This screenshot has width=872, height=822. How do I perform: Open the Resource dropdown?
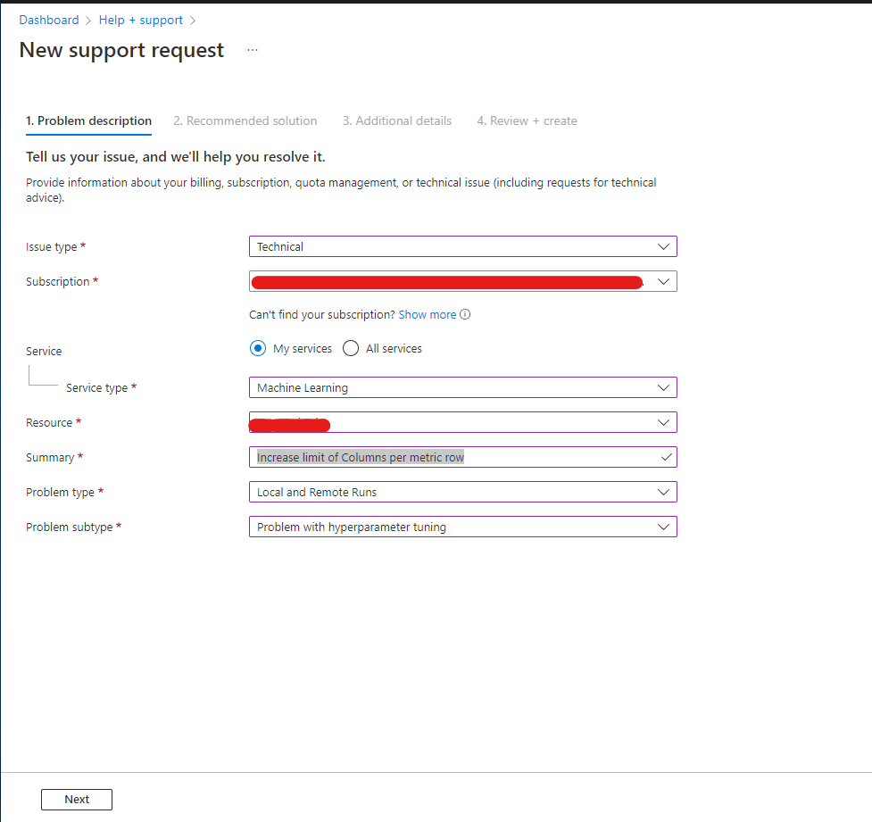[664, 421]
